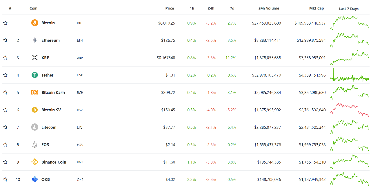View EOS's 7-day sparkline chart
This screenshot has width=371, height=189.
click(350, 144)
